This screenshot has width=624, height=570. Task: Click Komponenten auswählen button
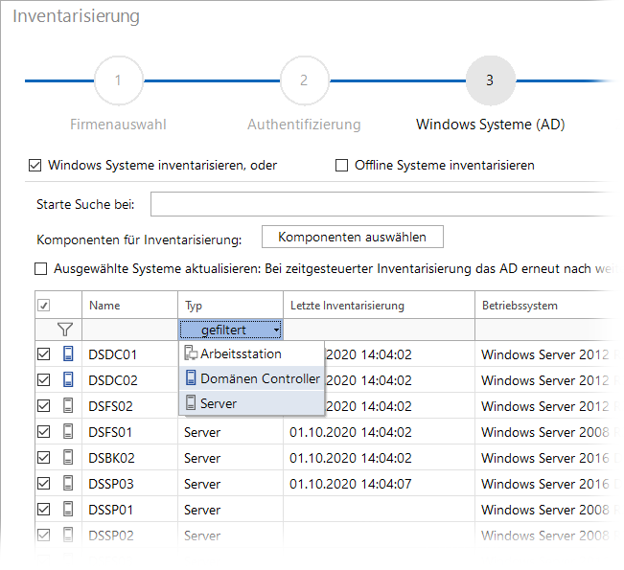tap(352, 237)
